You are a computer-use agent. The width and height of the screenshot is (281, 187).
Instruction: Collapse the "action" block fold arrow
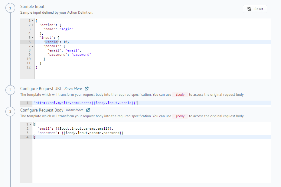click(x=32, y=25)
